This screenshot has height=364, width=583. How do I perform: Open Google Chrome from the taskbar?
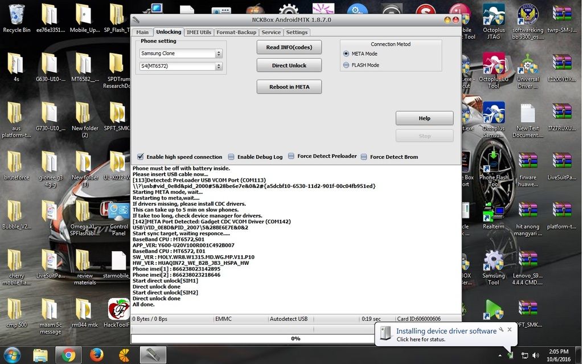pyautogui.click(x=69, y=355)
